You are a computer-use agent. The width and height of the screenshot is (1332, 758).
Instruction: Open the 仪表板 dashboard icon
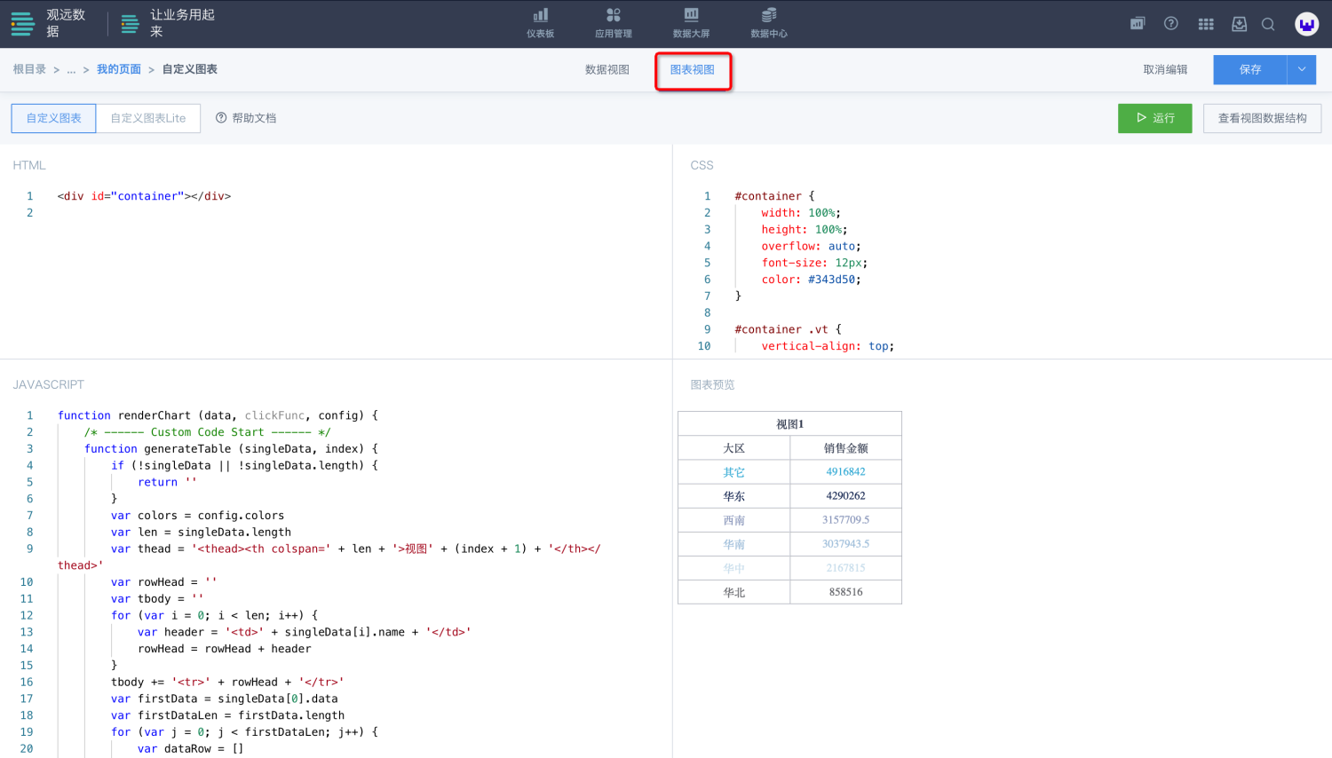pyautogui.click(x=540, y=23)
